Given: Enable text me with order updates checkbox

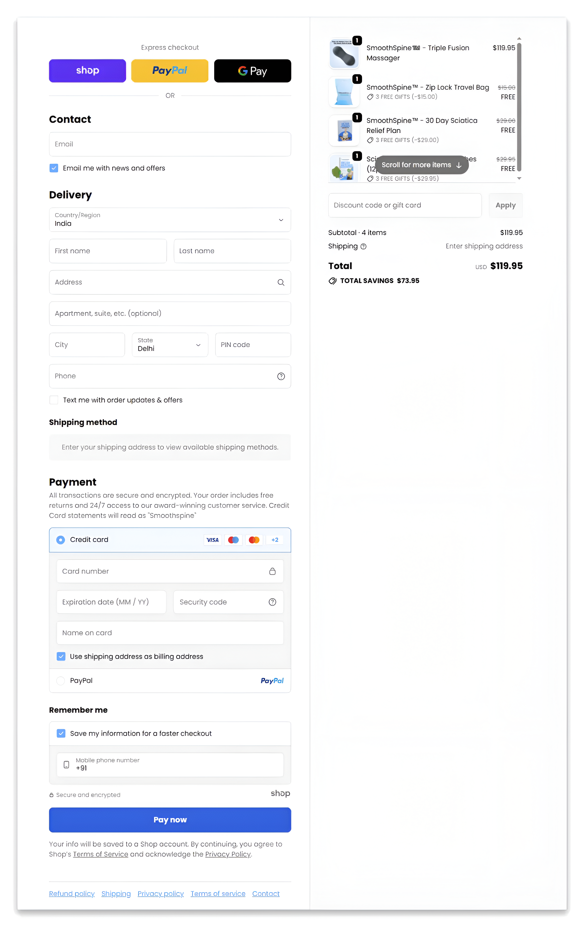Looking at the screenshot, I should pyautogui.click(x=54, y=400).
